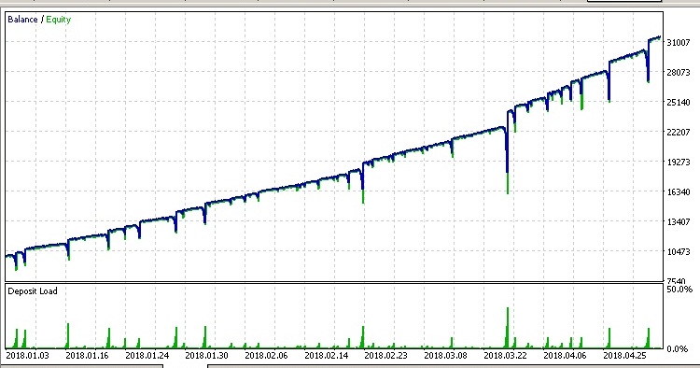
Task: Click the 13407 axis value
Action: click(x=679, y=222)
